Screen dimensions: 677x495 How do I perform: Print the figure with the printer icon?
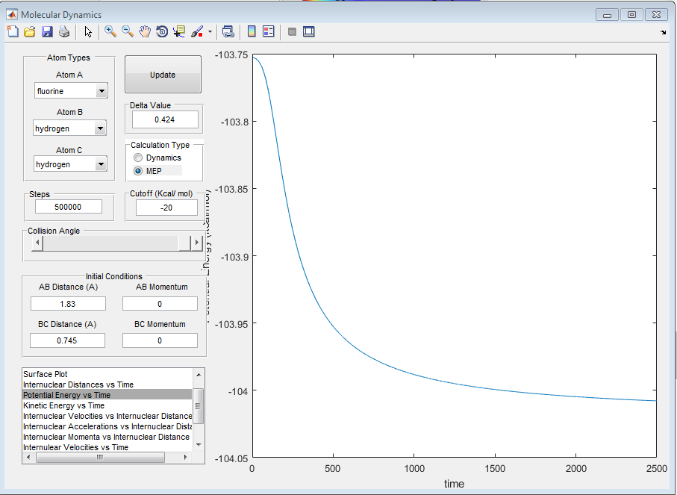64,31
